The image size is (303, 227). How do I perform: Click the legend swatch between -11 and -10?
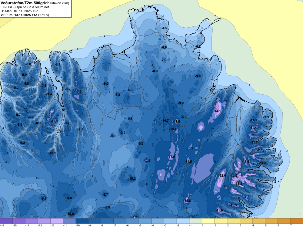point(69,221)
